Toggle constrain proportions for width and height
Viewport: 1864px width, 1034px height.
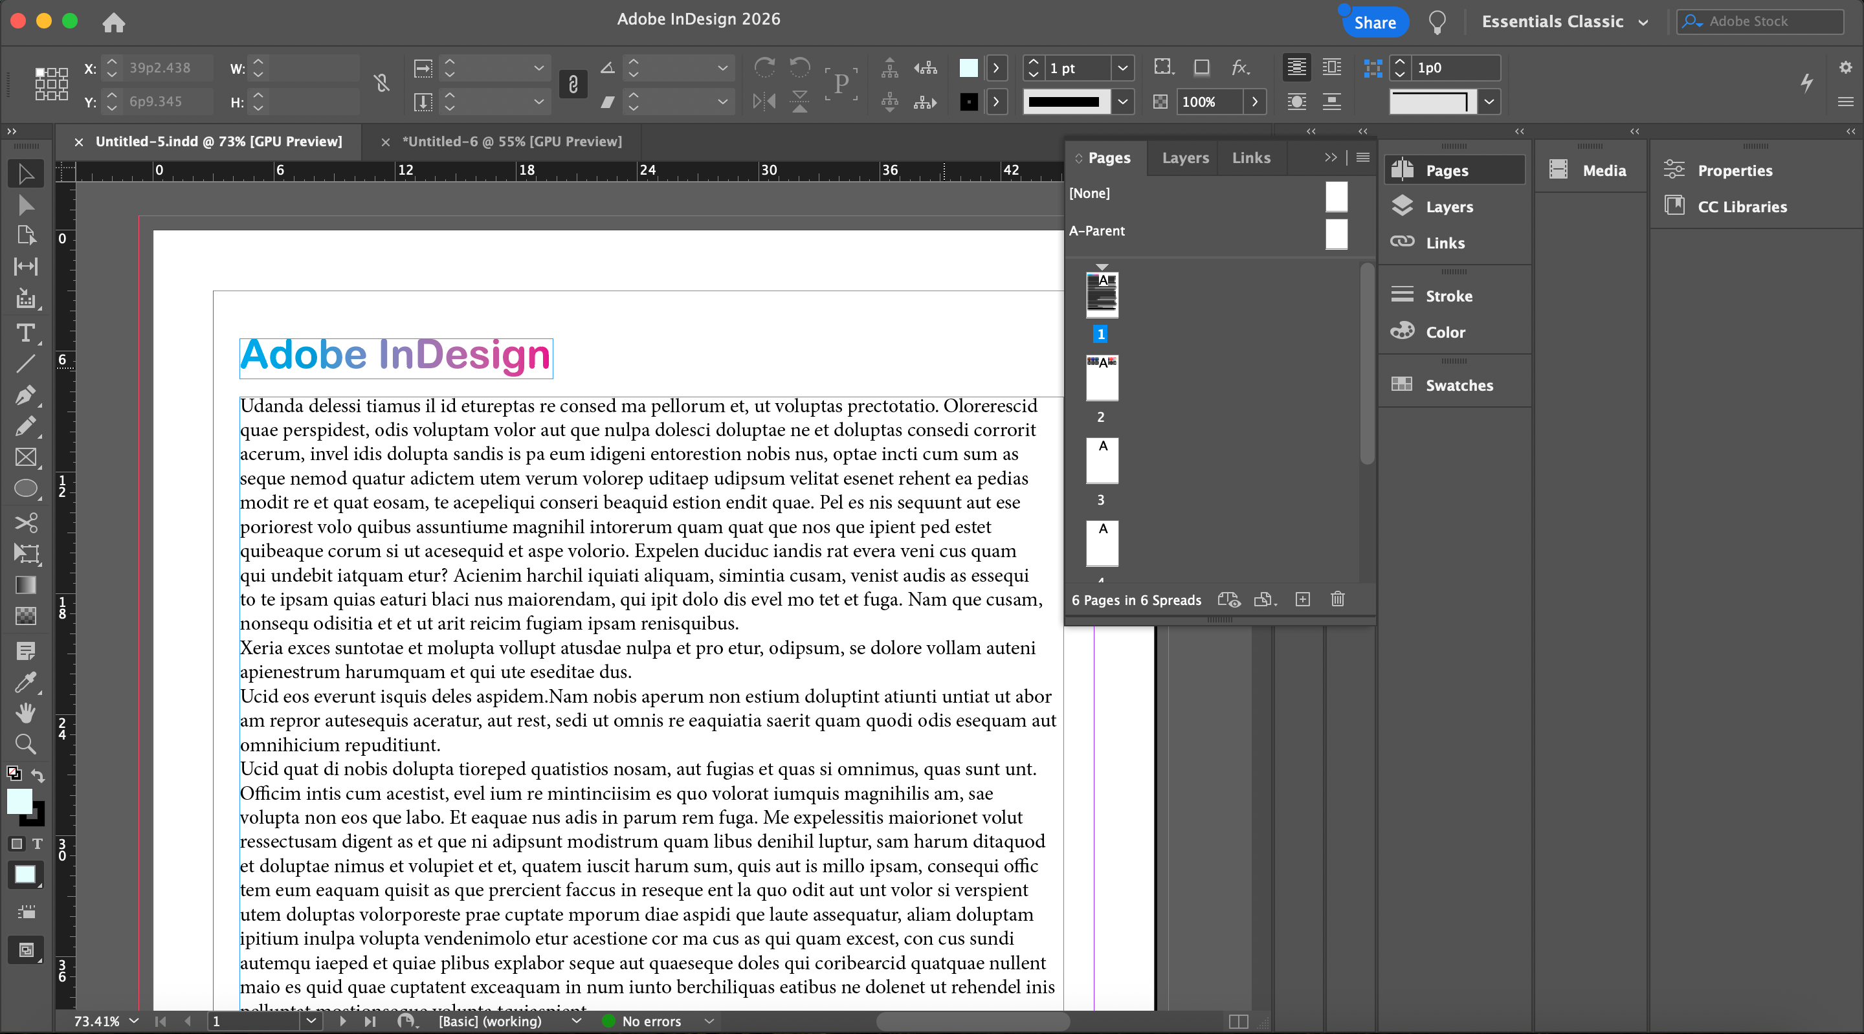pos(382,84)
